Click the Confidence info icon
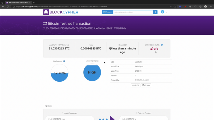This screenshot has height=120, width=214. [64, 61]
